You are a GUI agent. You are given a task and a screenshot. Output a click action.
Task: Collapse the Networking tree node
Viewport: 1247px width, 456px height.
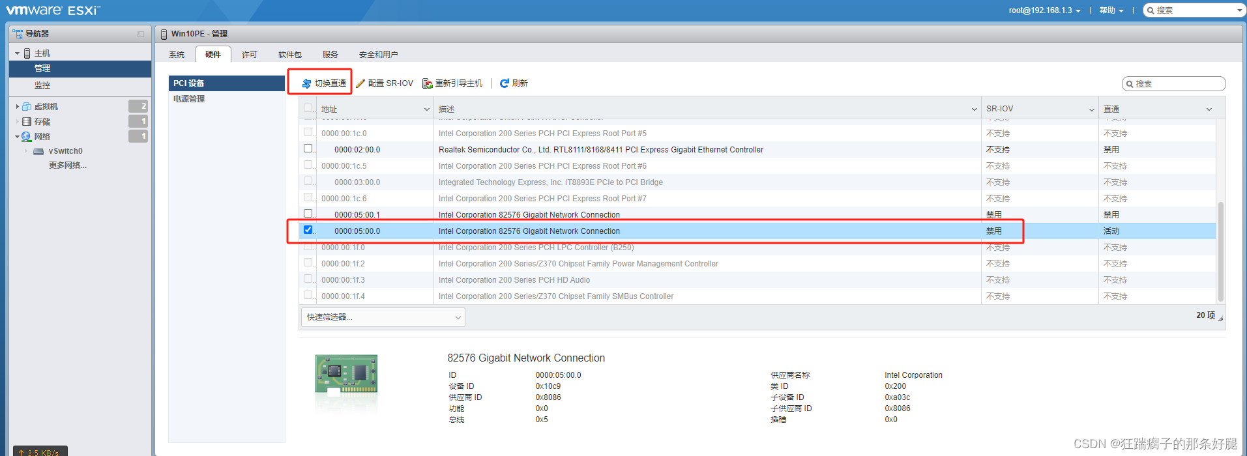[x=18, y=136]
